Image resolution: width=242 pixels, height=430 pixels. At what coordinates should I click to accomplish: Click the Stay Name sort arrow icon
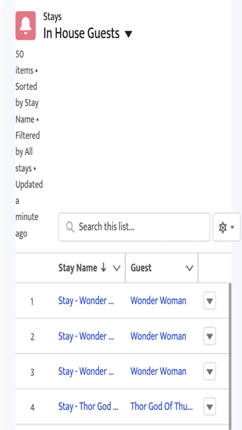click(x=103, y=268)
